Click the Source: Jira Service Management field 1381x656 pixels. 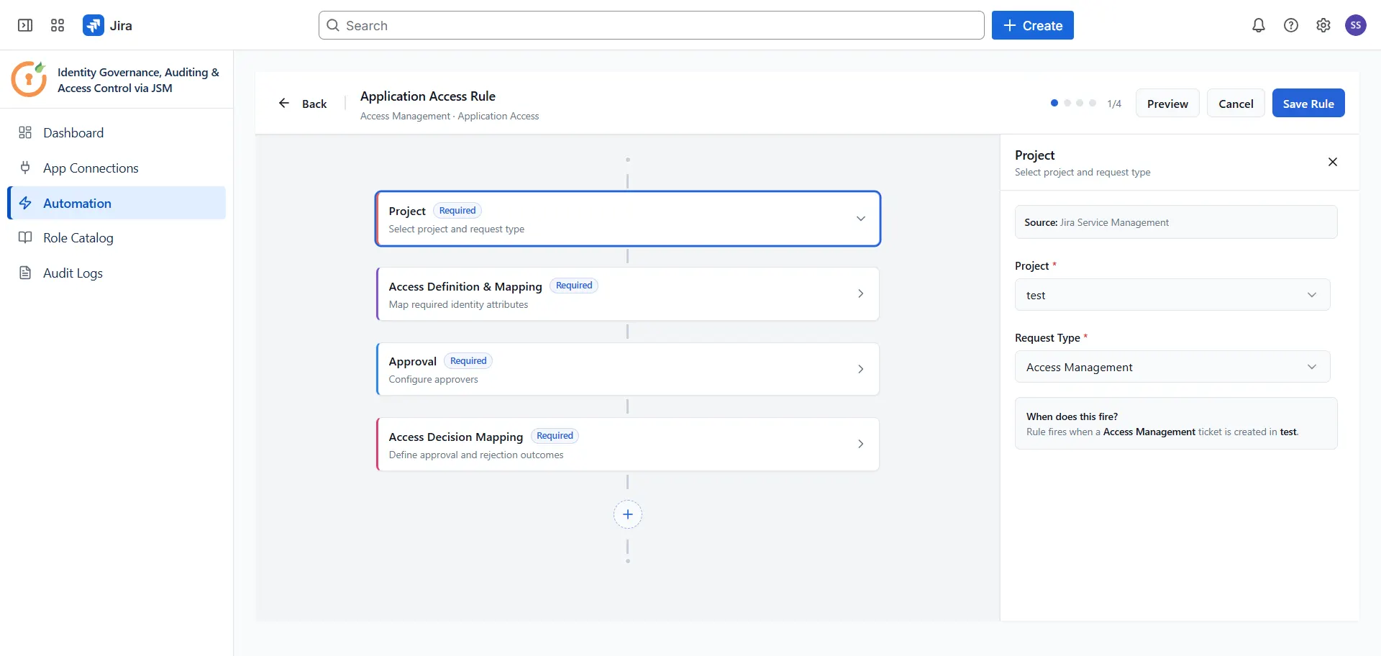(x=1176, y=222)
